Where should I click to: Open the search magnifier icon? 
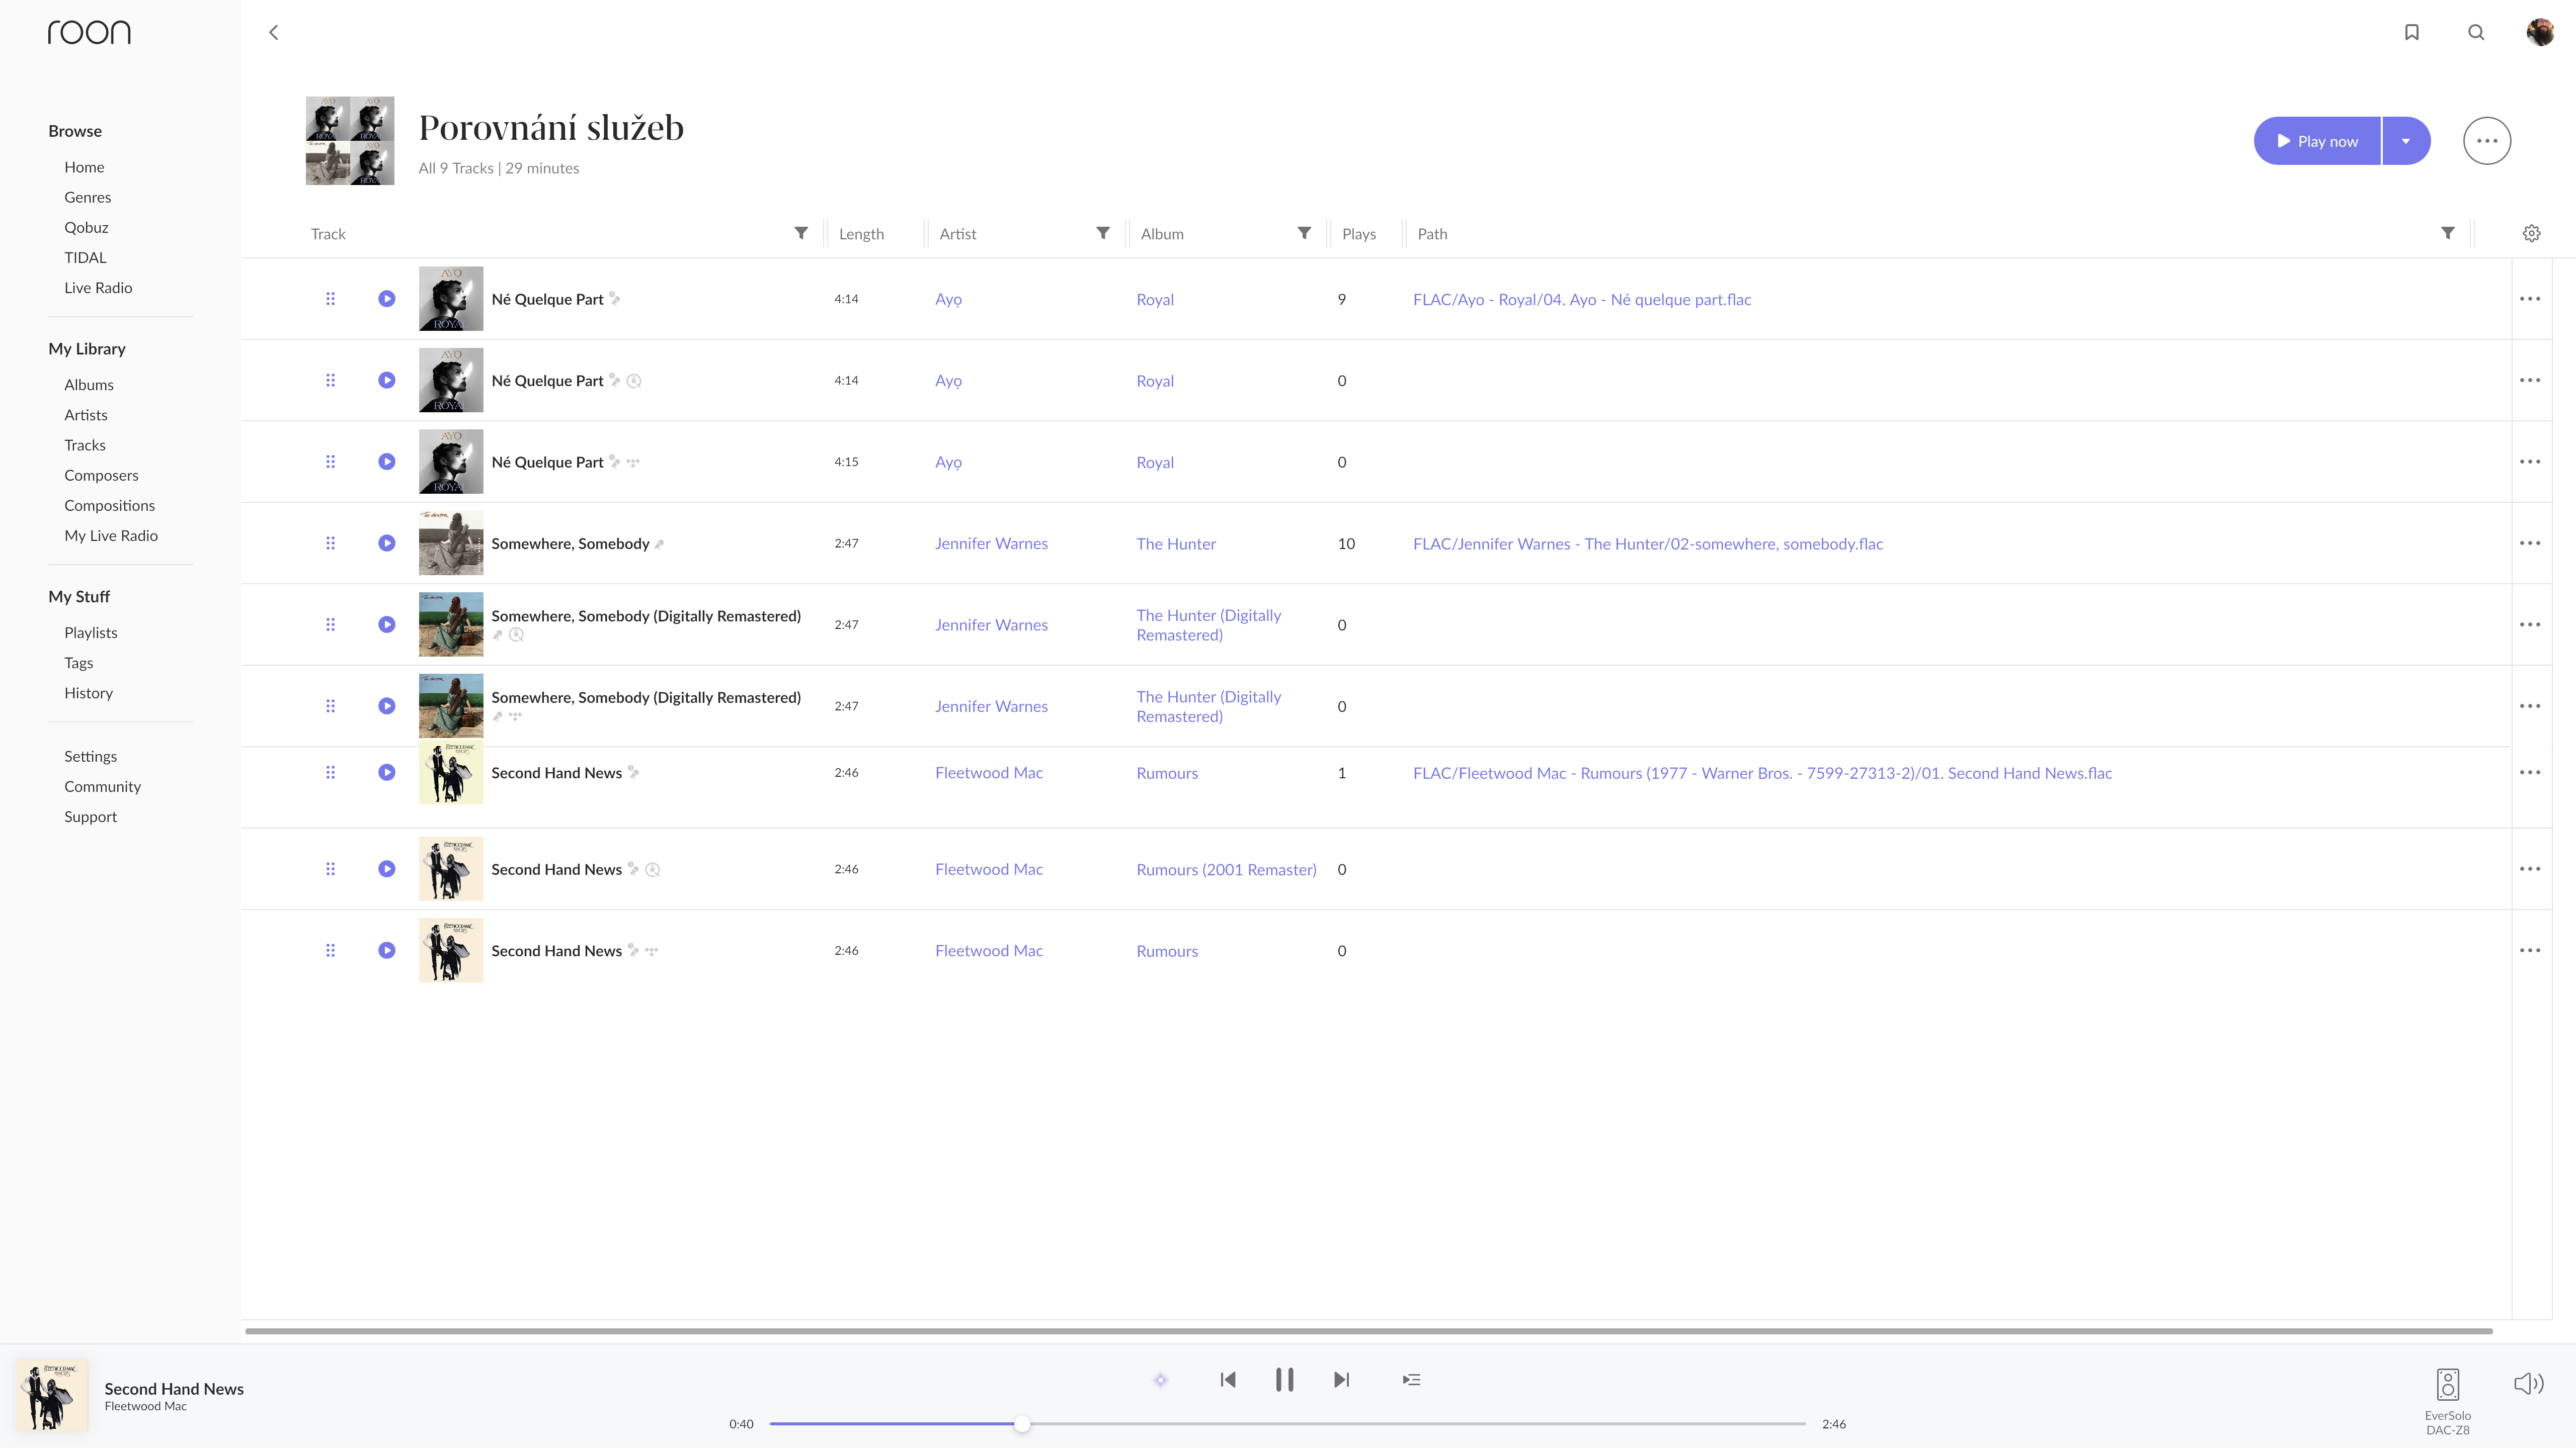tap(2475, 32)
